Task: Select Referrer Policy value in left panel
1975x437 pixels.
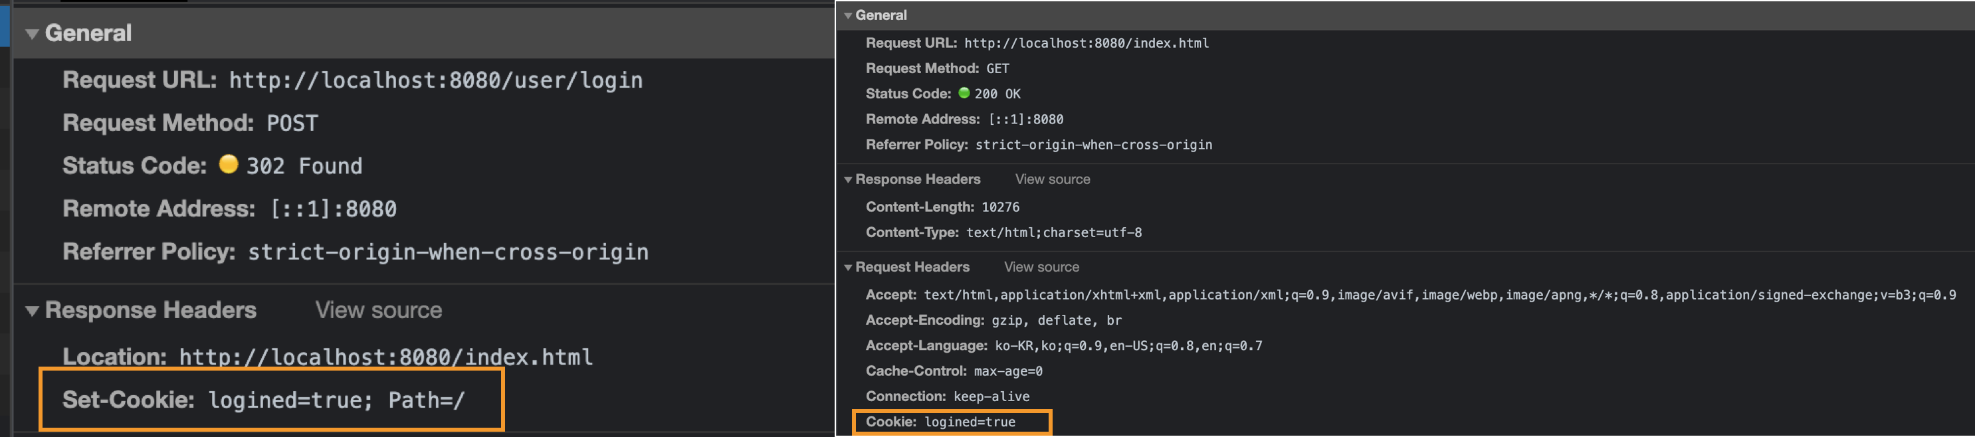Action: (448, 252)
